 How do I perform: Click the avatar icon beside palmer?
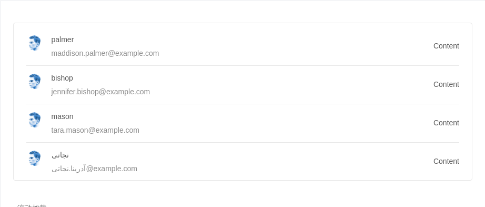pyautogui.click(x=34, y=43)
